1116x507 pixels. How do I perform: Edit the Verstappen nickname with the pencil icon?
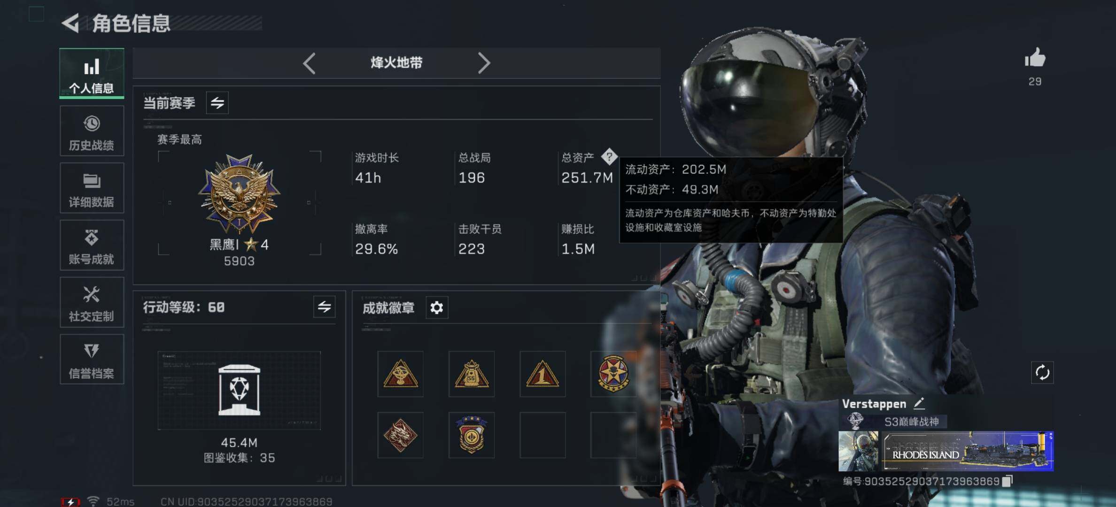pos(919,403)
